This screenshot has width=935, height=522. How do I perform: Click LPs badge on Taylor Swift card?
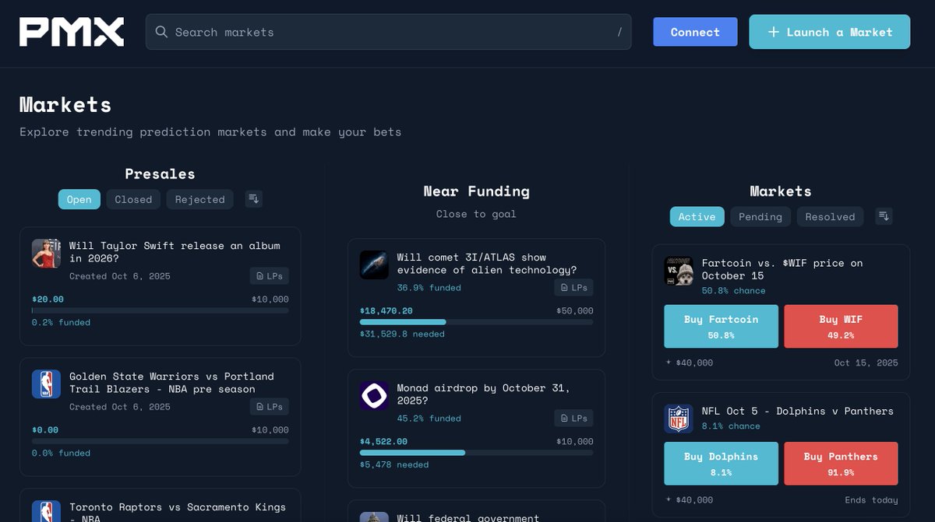click(x=270, y=275)
